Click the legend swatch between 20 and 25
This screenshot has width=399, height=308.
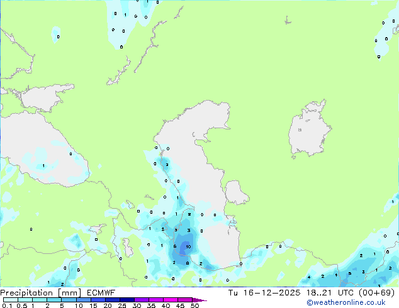tap(113, 300)
